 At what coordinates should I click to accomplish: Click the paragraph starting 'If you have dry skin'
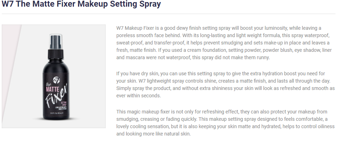[226, 84]
